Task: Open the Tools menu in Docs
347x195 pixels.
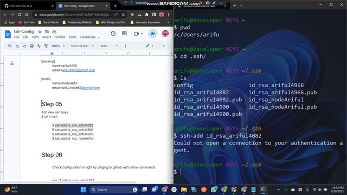Action: click(x=72, y=37)
